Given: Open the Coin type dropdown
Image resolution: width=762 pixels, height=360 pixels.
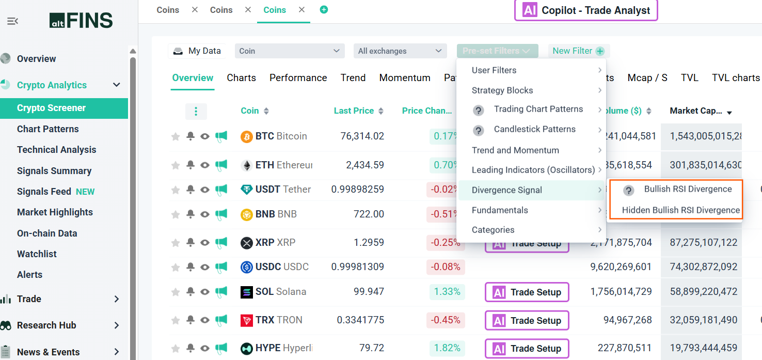Looking at the screenshot, I should pos(290,51).
